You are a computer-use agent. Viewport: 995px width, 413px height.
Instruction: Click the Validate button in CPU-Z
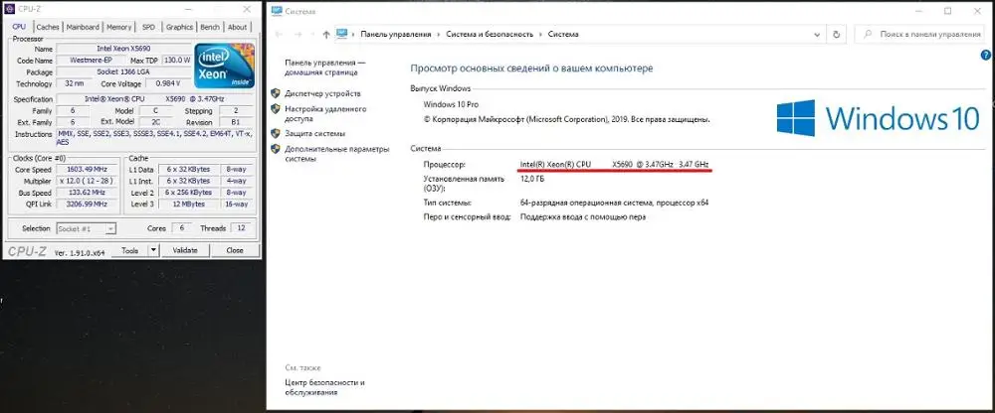(185, 250)
